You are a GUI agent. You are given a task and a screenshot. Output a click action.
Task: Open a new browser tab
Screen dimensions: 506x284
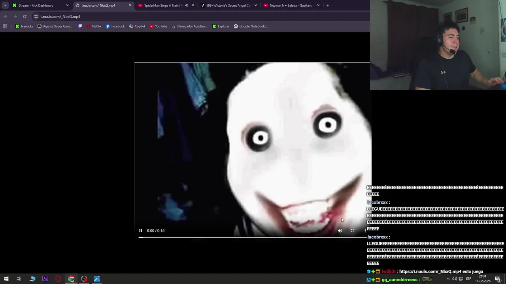pos(328,6)
